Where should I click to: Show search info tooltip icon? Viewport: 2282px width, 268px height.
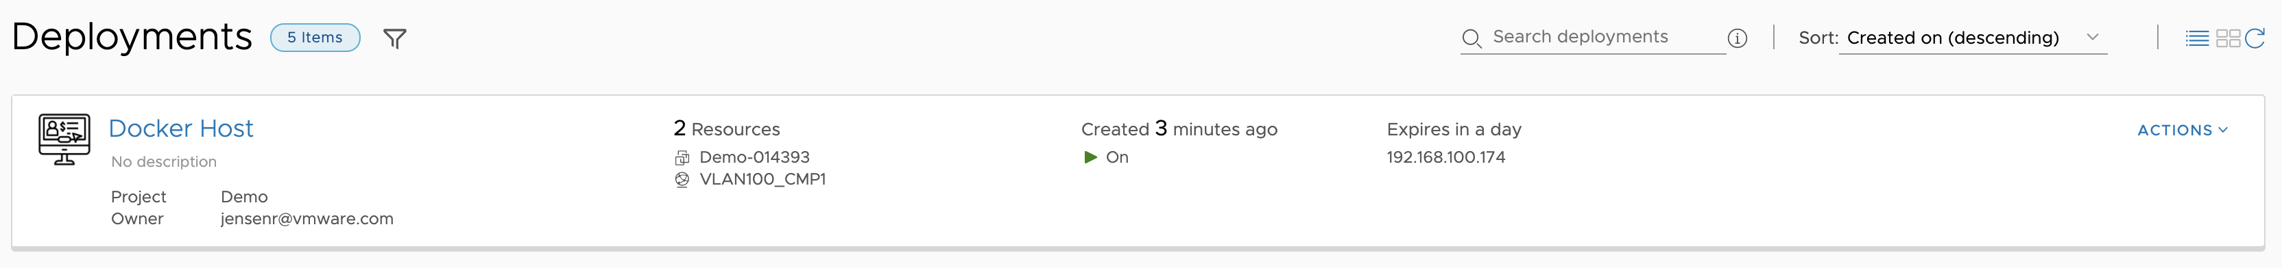click(1737, 38)
